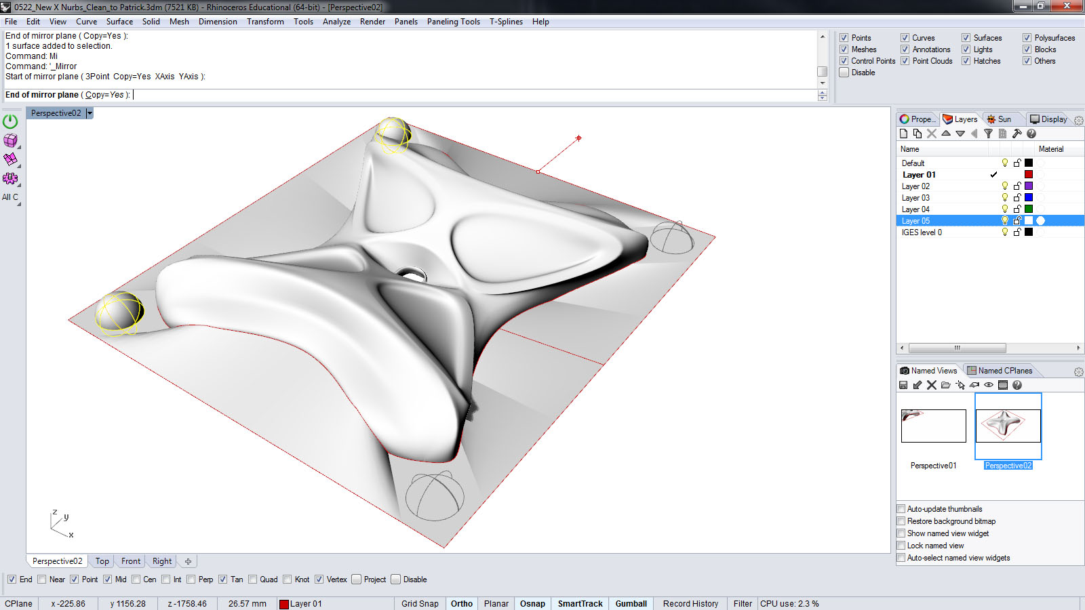Viewport: 1085px width, 610px height.
Task: Click command history scroll up arrow
Action: [x=823, y=37]
